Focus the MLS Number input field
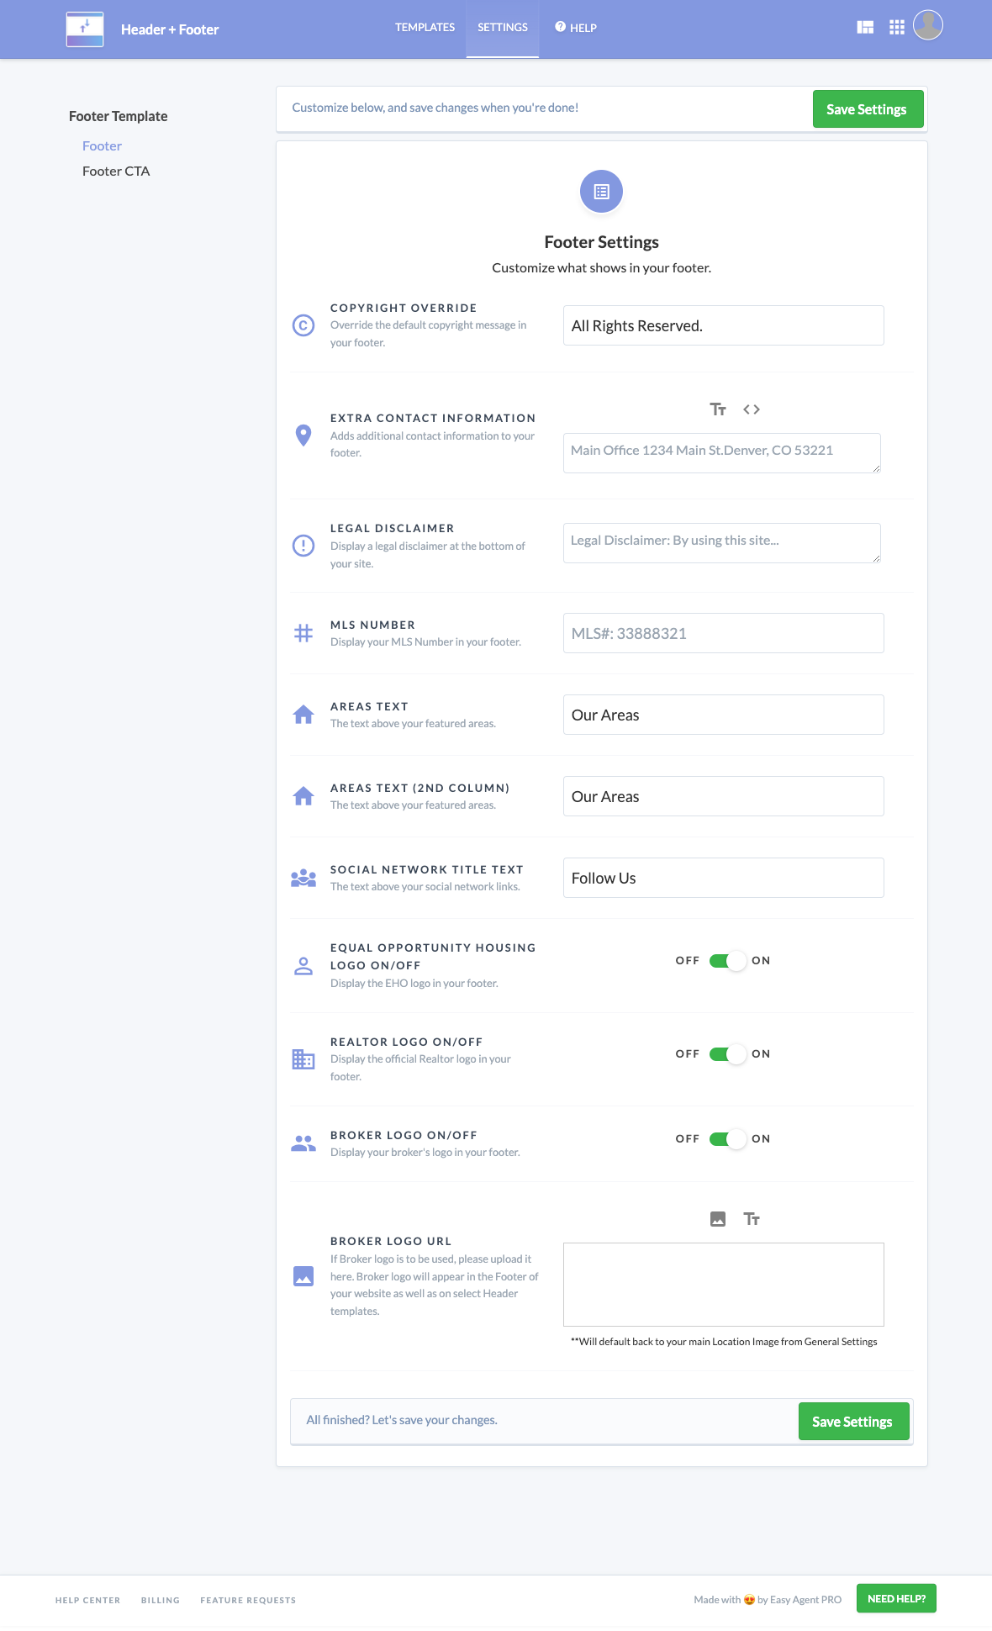Image resolution: width=992 pixels, height=1631 pixels. pyautogui.click(x=723, y=633)
